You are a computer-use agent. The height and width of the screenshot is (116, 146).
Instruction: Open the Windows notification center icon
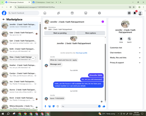coord(142,114)
